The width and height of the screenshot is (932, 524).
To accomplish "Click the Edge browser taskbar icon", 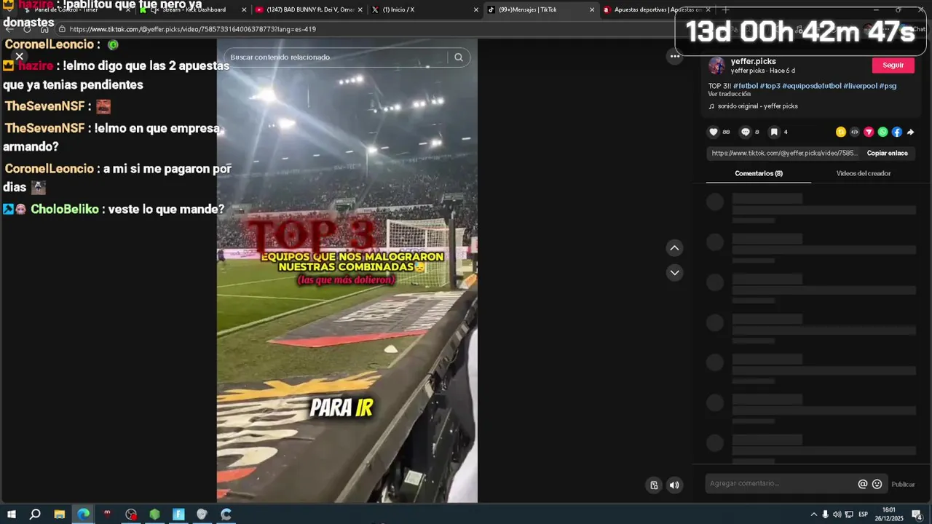I will pos(84,515).
